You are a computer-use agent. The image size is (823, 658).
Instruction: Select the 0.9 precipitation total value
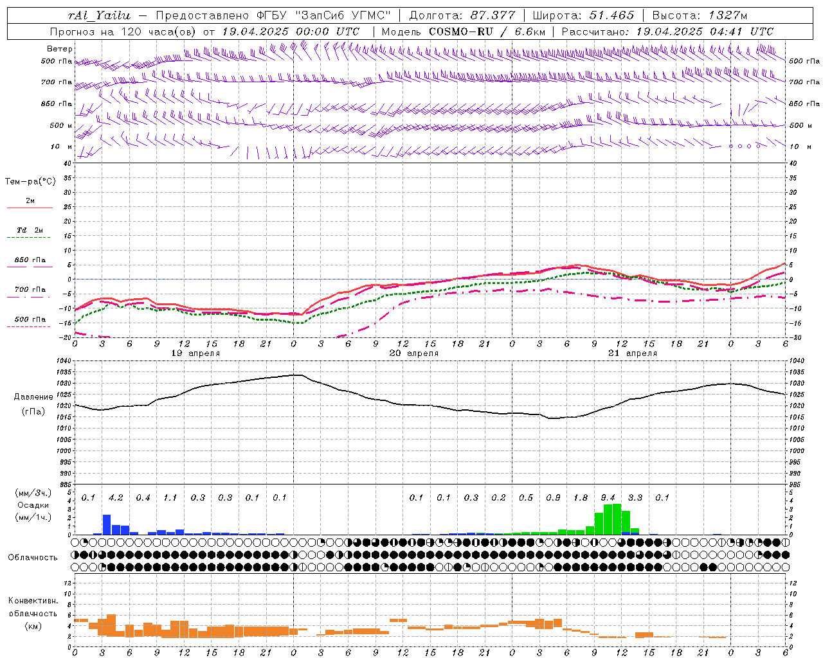coord(553,498)
